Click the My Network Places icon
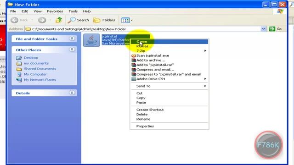This screenshot has width=294, height=165. (x=19, y=80)
